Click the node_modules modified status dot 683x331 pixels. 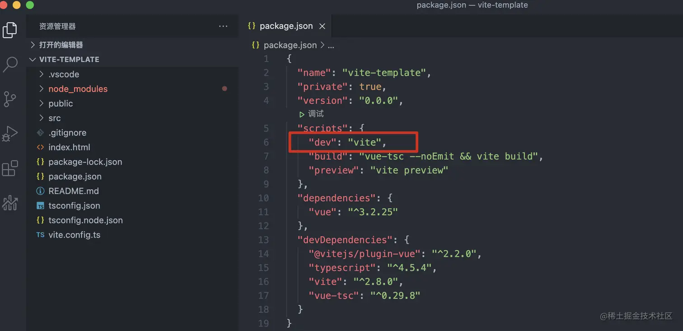[225, 89]
